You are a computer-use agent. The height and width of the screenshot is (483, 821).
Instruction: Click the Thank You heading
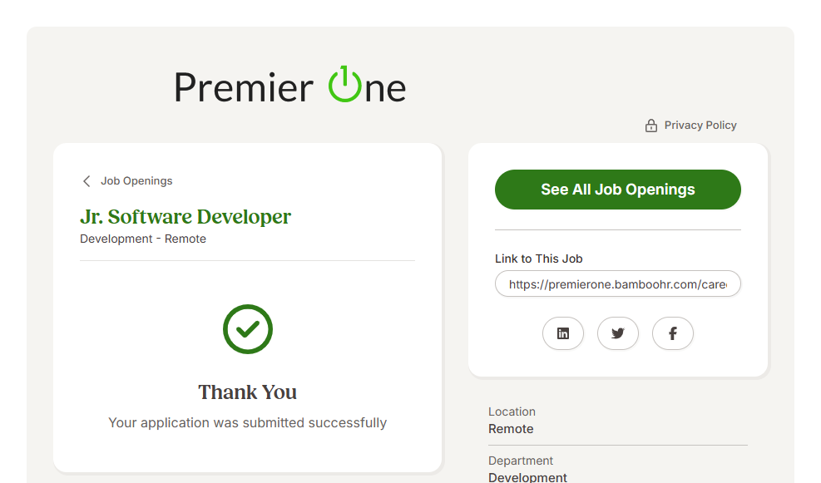pos(247,392)
